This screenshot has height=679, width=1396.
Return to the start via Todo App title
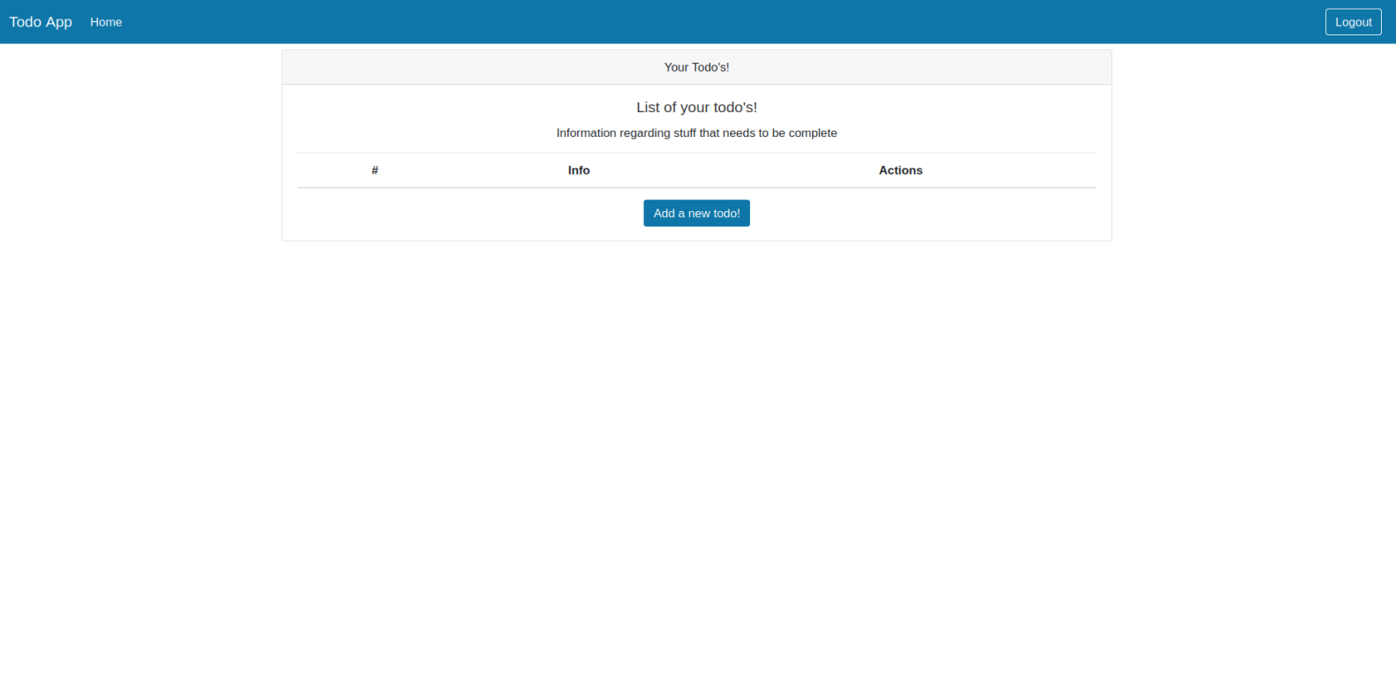[x=41, y=22]
